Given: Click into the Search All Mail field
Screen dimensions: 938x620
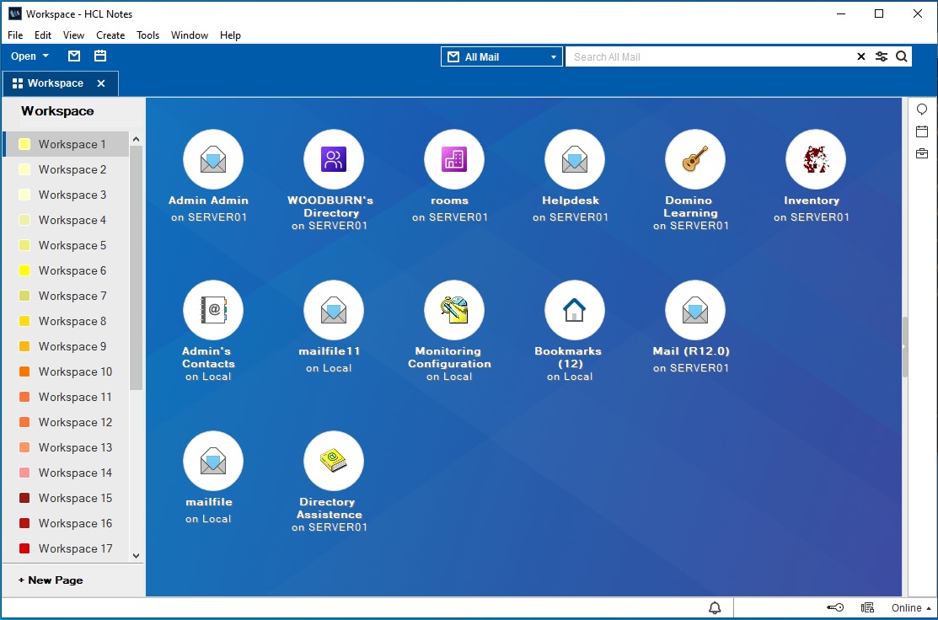Looking at the screenshot, I should point(708,57).
